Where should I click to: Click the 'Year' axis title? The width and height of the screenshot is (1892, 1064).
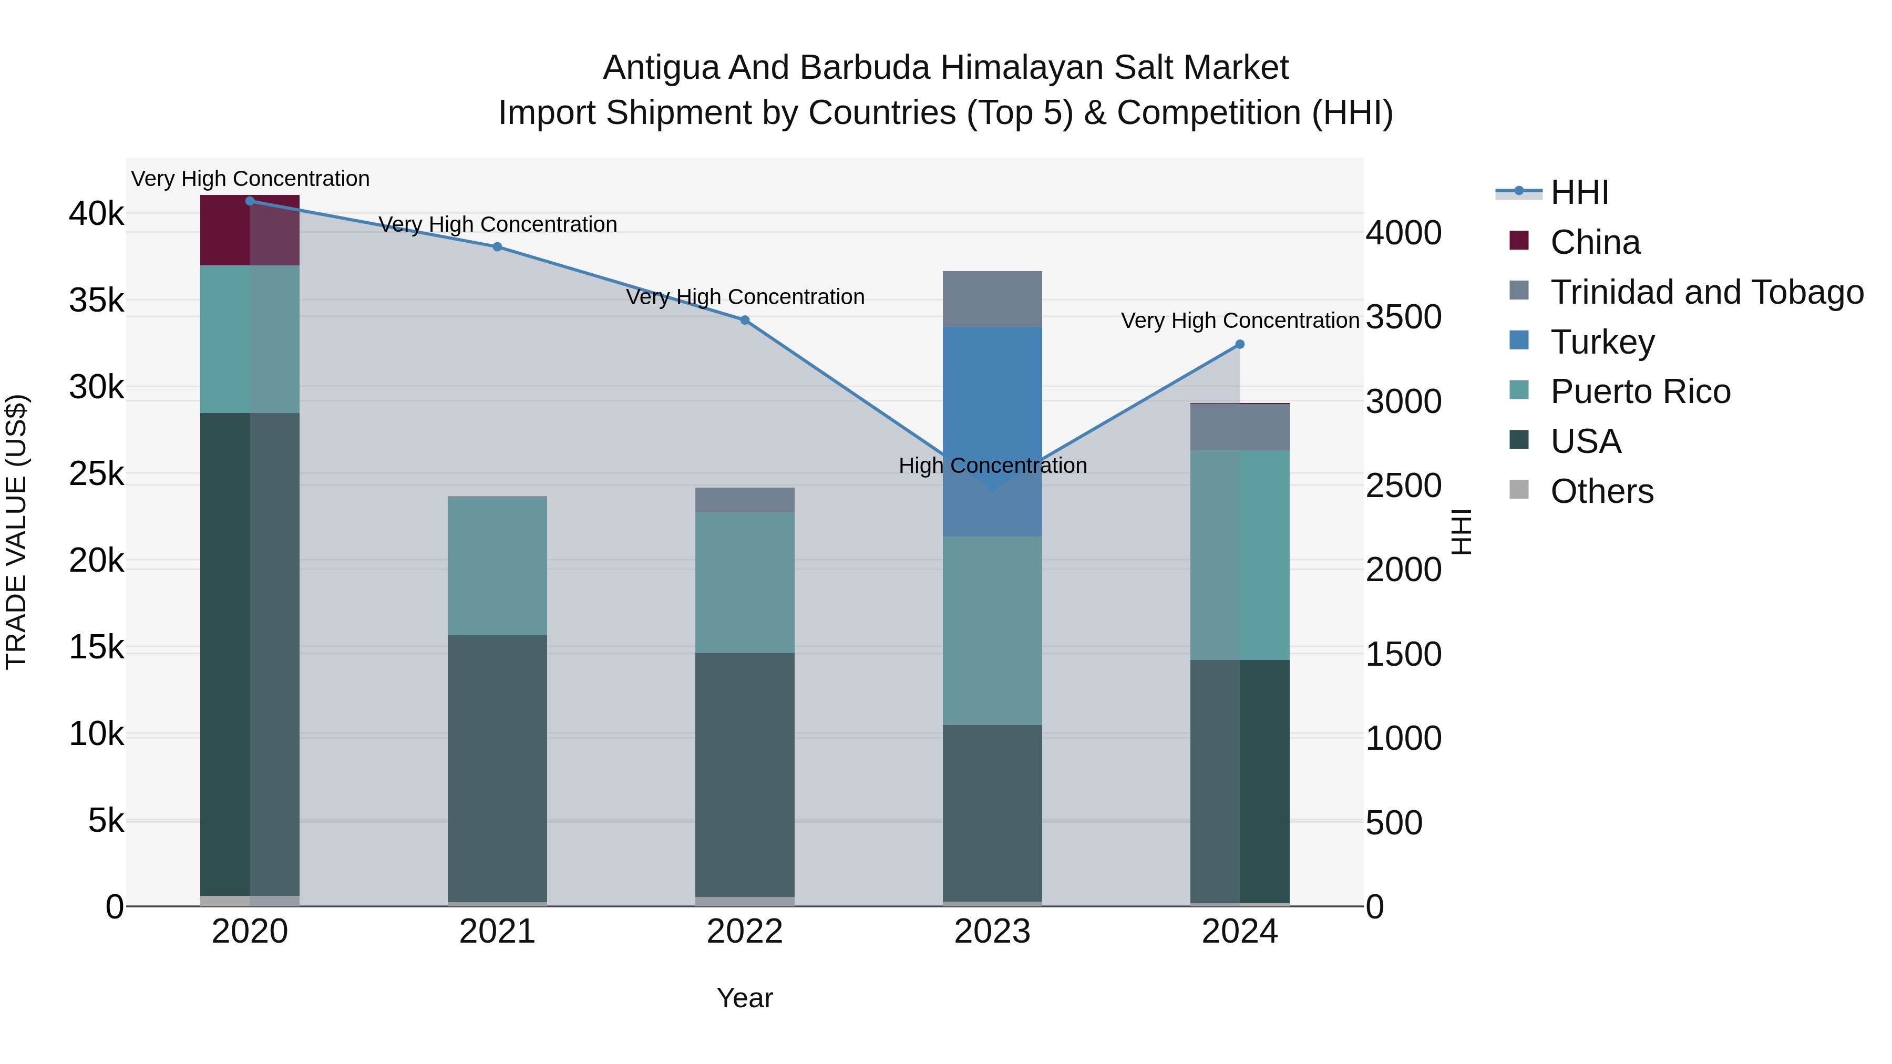click(745, 999)
